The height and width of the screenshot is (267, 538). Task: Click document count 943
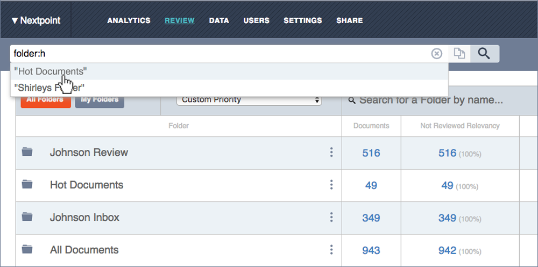(x=371, y=250)
